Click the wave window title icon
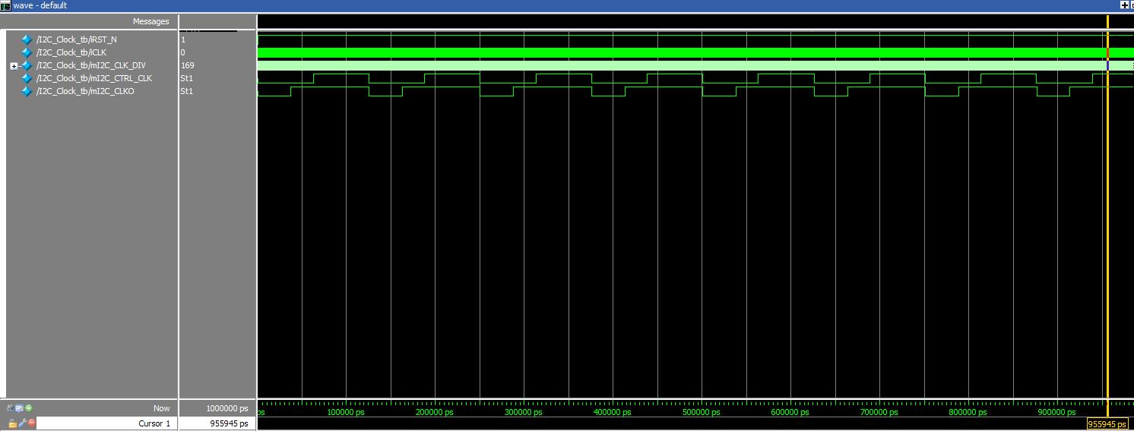 (5, 5)
